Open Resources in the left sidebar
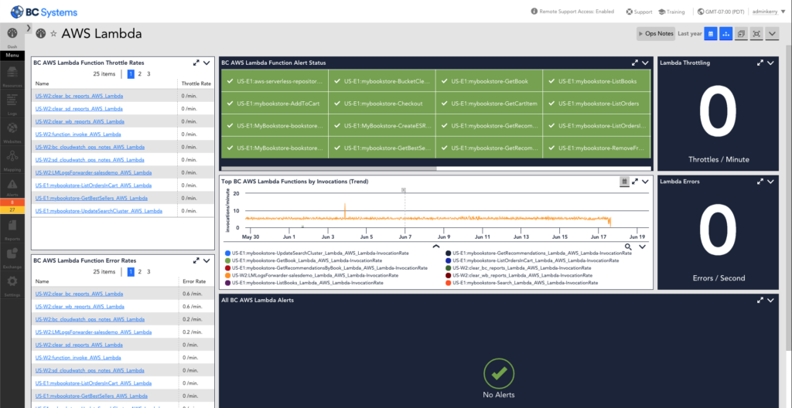 12,74
